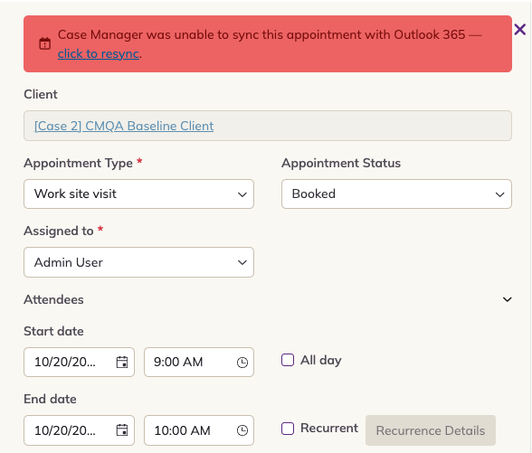Close the appointment panel with the X
Viewport: 532px width, 453px height.
[519, 30]
